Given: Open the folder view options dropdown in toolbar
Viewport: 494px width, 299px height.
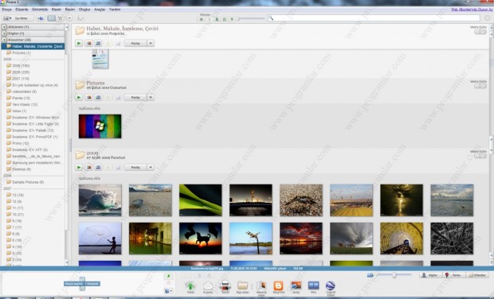Looking at the screenshot, I should click(69, 18).
